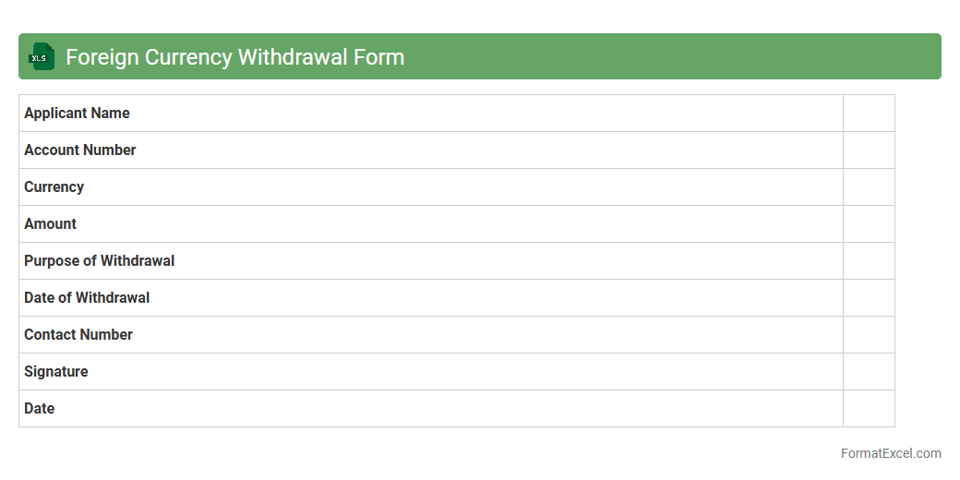Click the empty field beside Contact Number

tap(869, 335)
